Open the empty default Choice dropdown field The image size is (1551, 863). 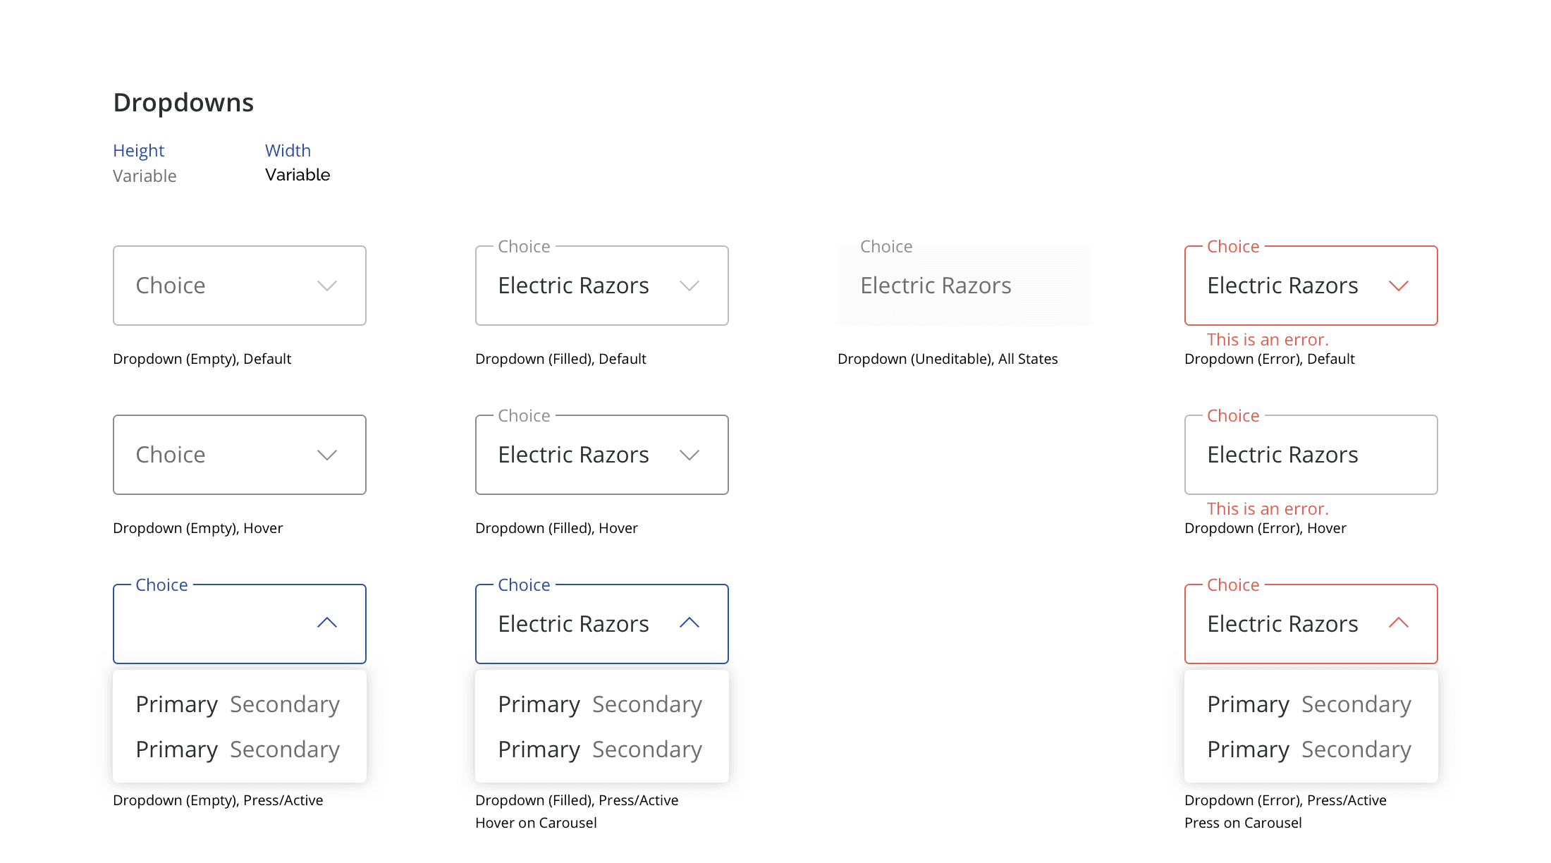[219, 286]
